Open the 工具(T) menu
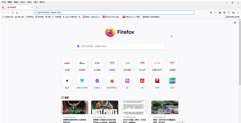241x123 pixels. coord(36,2)
